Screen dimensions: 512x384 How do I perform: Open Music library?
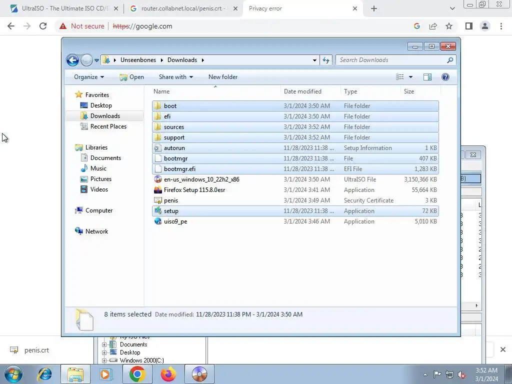(x=98, y=168)
